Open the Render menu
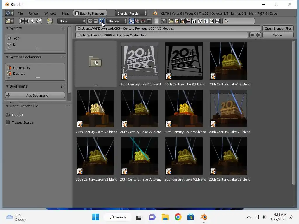This screenshot has height=224, width=299. pyautogui.click(x=34, y=13)
